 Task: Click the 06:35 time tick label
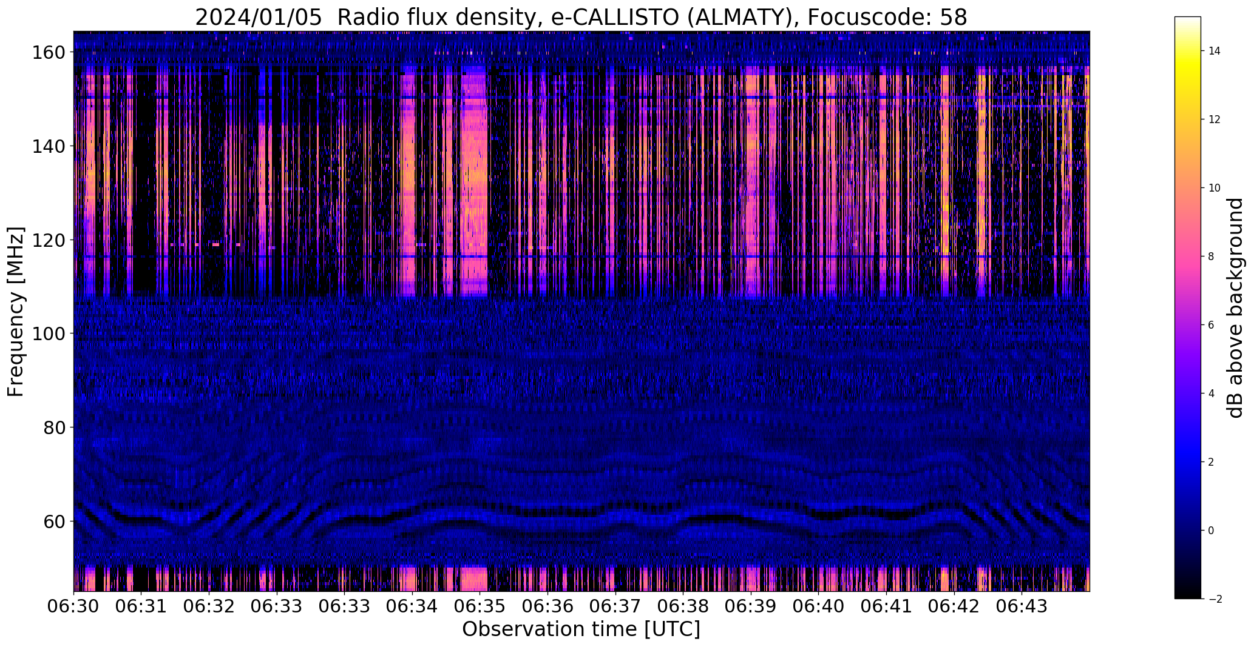point(480,607)
